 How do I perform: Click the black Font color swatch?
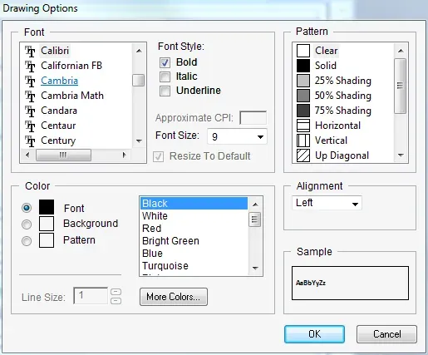(x=47, y=207)
